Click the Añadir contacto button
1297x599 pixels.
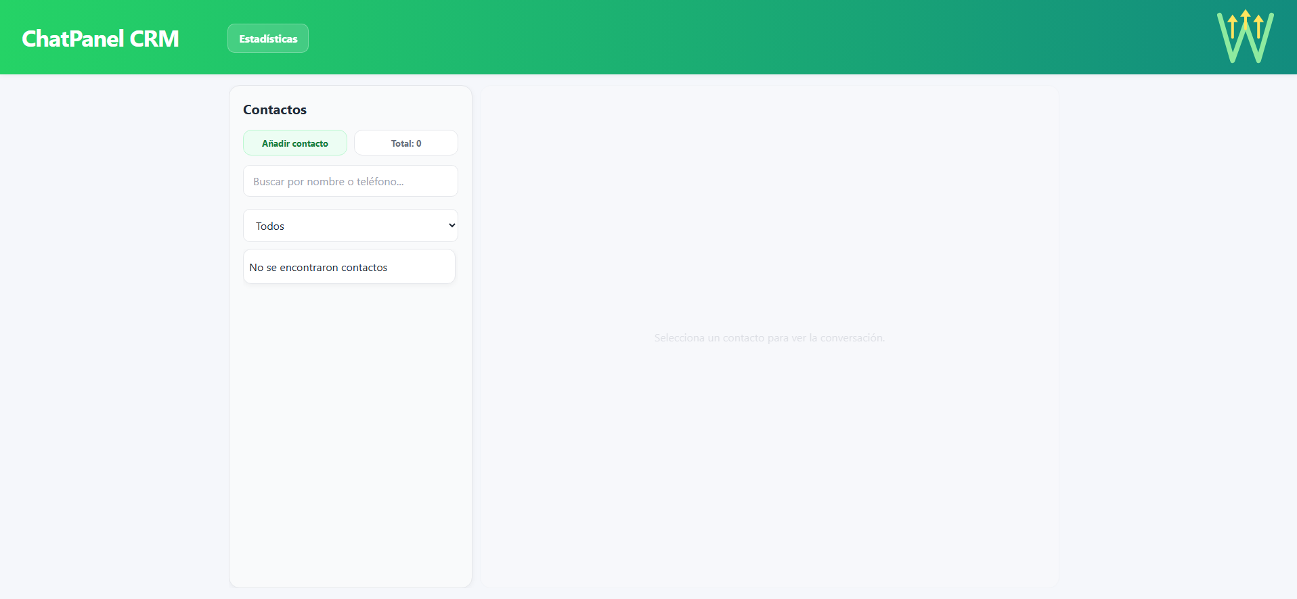295,143
